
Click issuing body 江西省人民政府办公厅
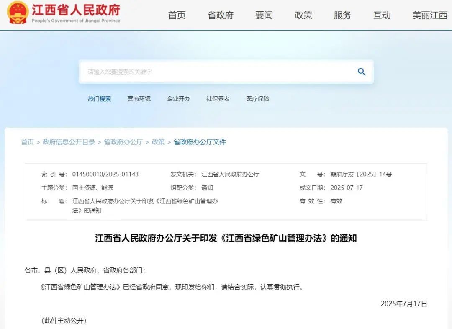pyautogui.click(x=230, y=174)
